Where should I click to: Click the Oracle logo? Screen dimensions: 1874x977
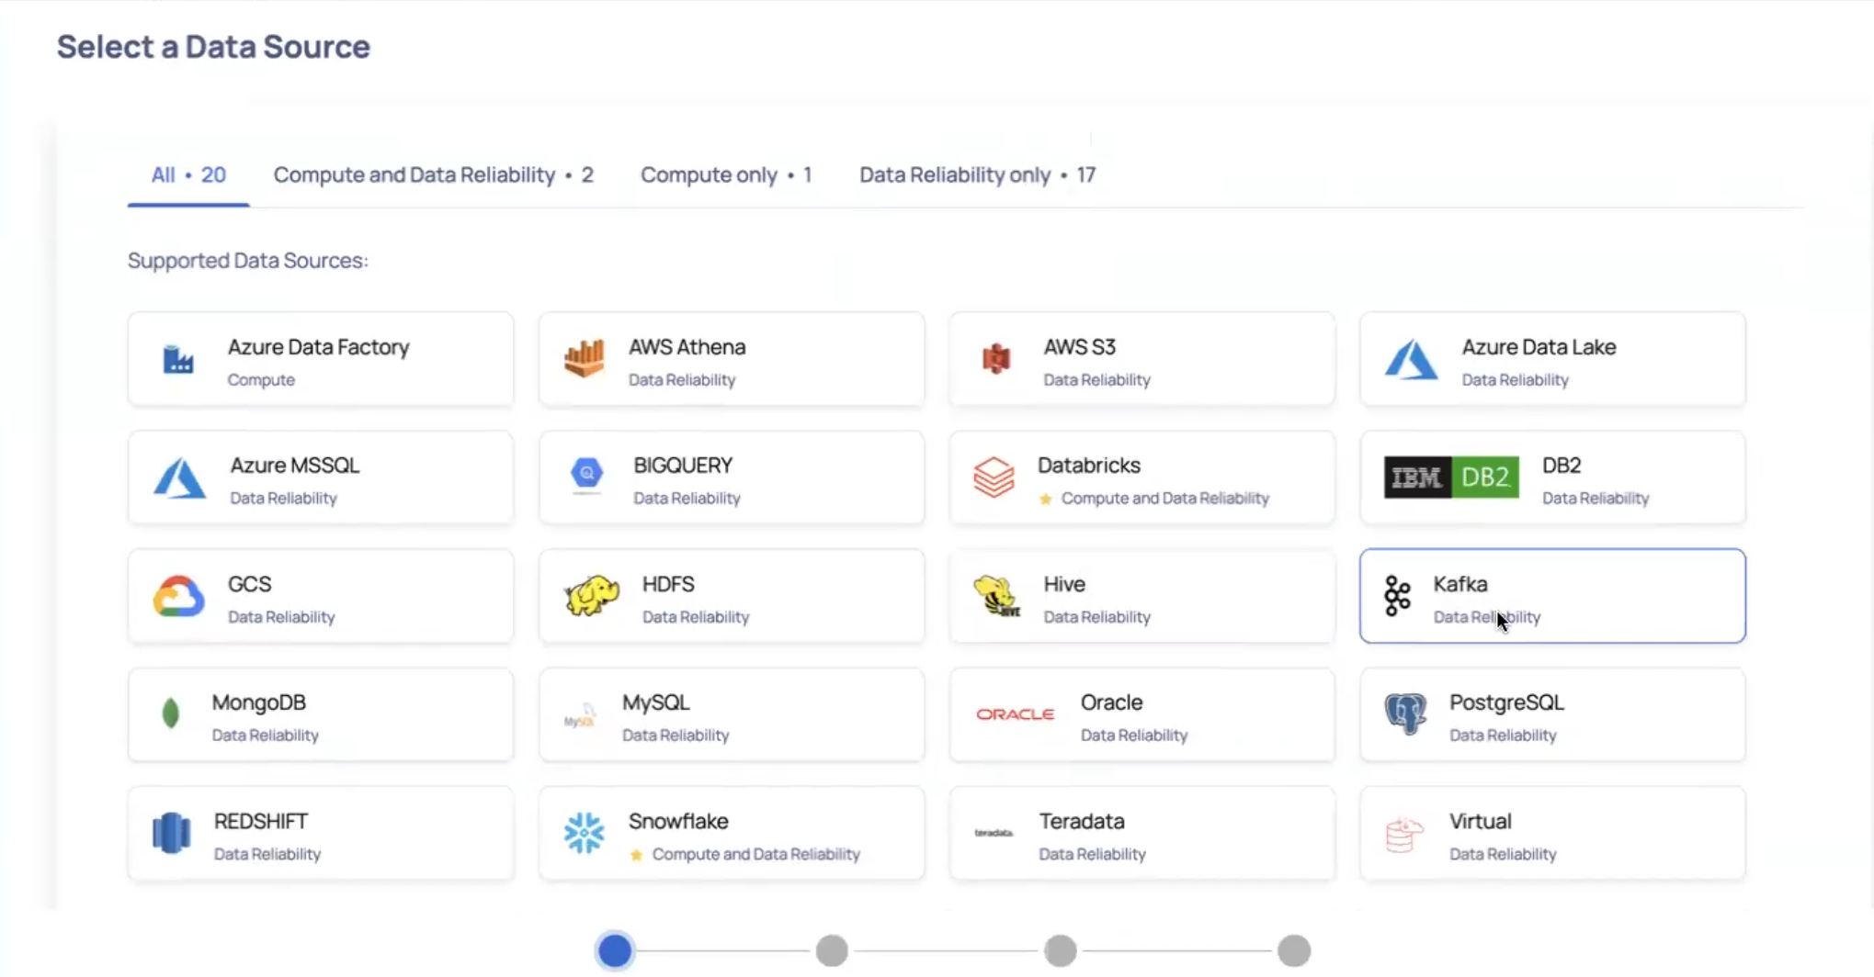pos(1015,713)
